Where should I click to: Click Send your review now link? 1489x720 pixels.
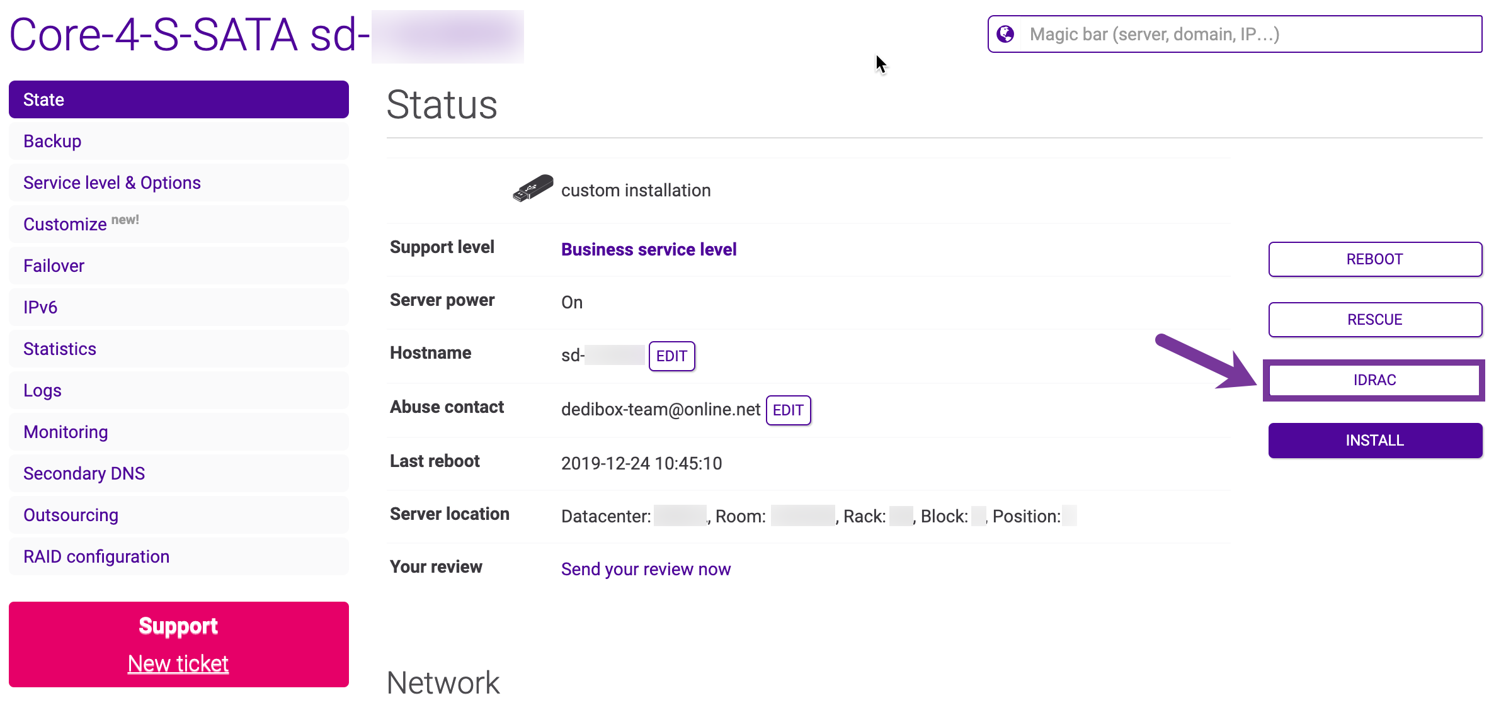pos(646,569)
